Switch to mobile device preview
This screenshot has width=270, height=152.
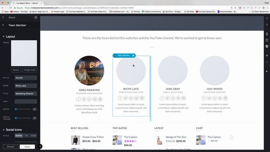(267, 34)
